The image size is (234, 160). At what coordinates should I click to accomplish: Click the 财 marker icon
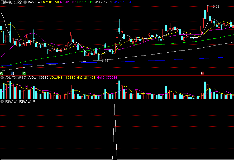pyautogui.click(x=13, y=73)
